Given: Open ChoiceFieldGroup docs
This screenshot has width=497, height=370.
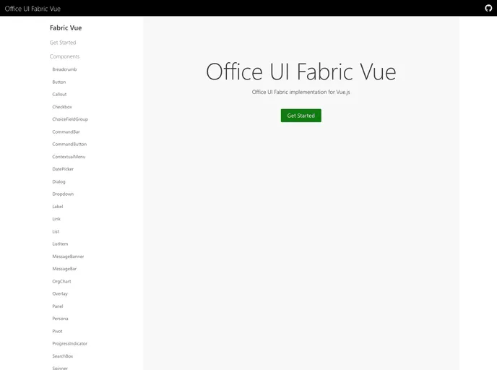Looking at the screenshot, I should coord(70,119).
